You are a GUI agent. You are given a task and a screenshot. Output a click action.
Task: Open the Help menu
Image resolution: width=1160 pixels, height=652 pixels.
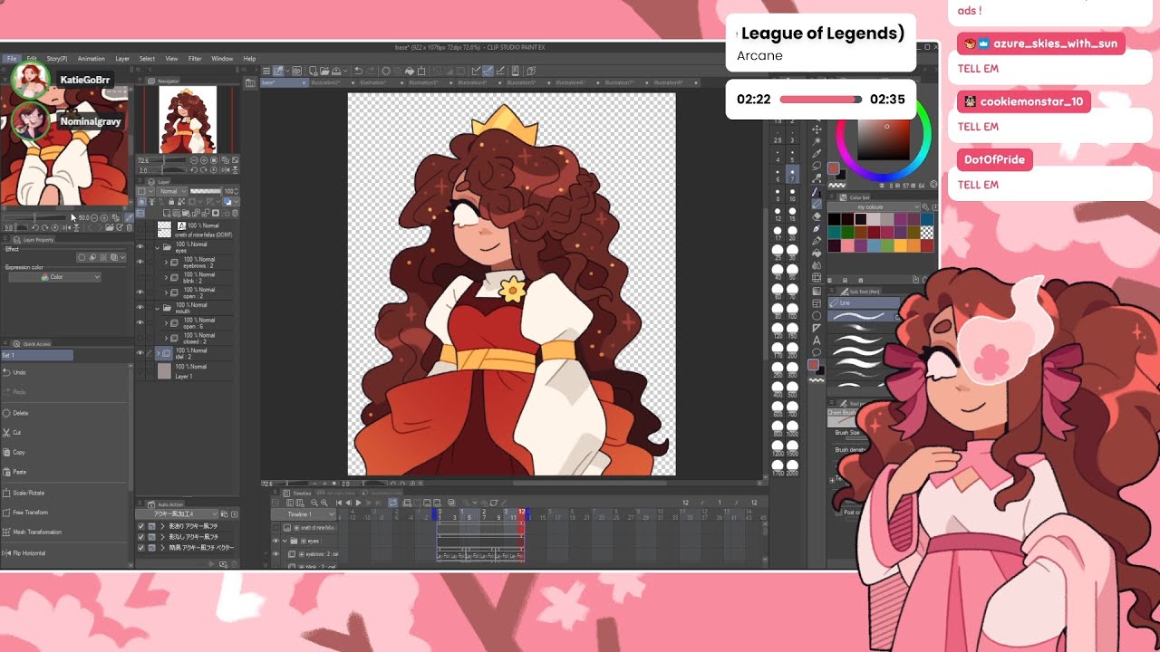pyautogui.click(x=249, y=58)
